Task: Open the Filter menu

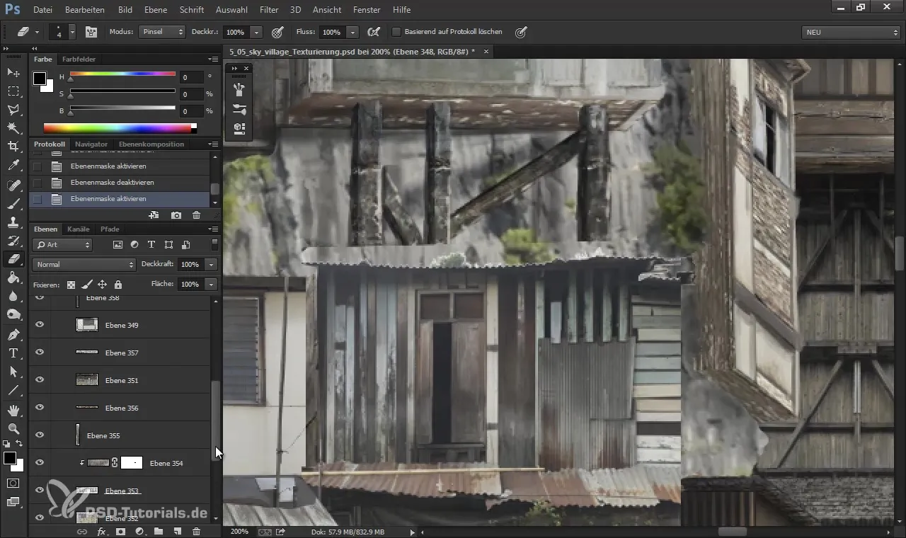Action: [269, 10]
